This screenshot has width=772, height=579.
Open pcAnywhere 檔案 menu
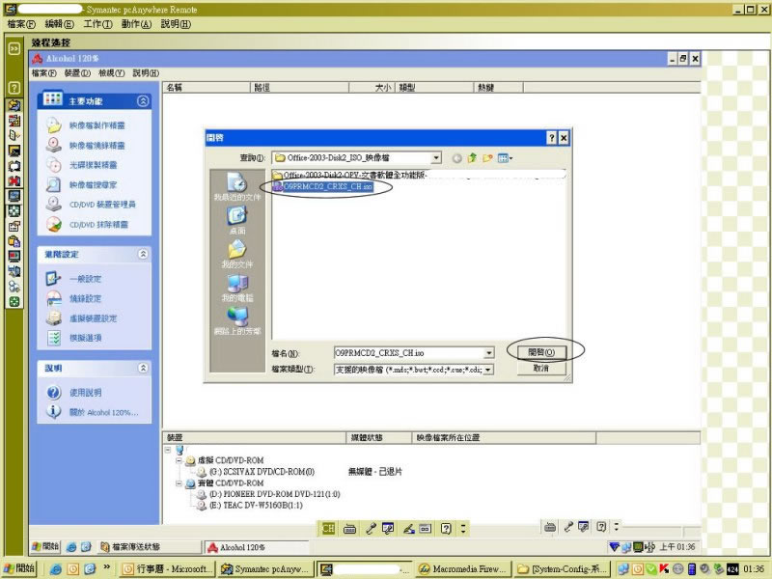tap(21, 23)
